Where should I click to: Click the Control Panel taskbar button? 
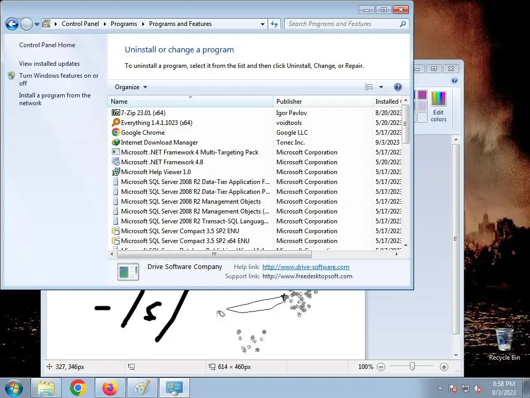click(174, 388)
